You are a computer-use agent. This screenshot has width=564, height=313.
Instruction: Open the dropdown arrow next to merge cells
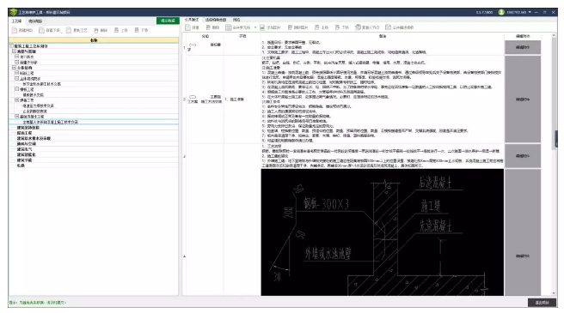pyautogui.click(x=255, y=27)
